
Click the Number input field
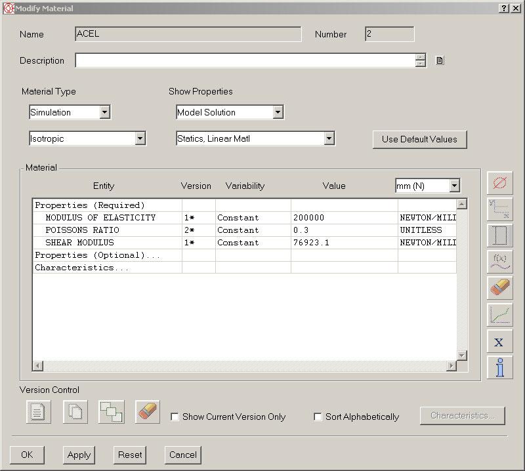pyautogui.click(x=389, y=34)
